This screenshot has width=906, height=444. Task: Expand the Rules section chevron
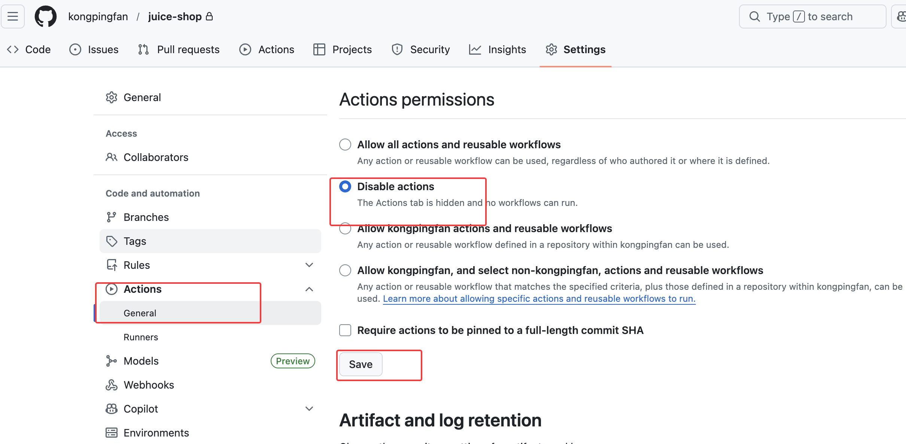pos(309,265)
